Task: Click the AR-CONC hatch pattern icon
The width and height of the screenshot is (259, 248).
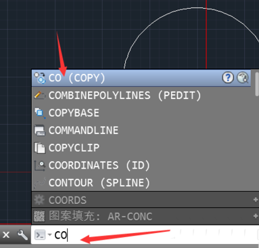Action: (39, 216)
